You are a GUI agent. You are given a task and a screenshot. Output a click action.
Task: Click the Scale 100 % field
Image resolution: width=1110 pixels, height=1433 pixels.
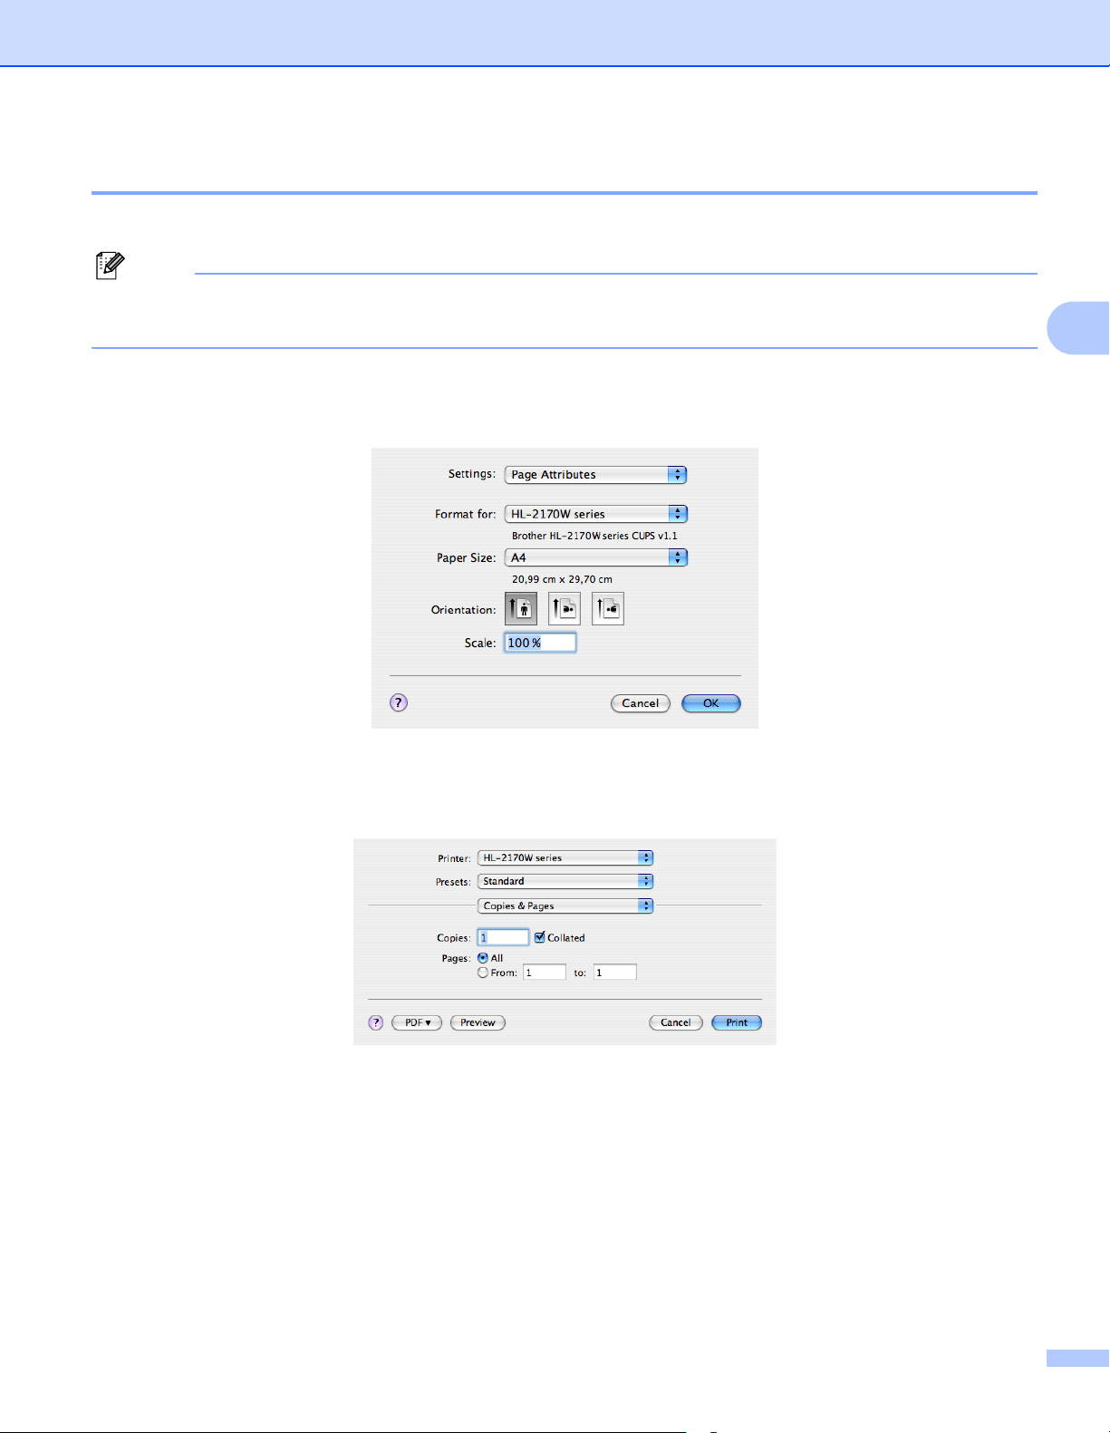[540, 643]
